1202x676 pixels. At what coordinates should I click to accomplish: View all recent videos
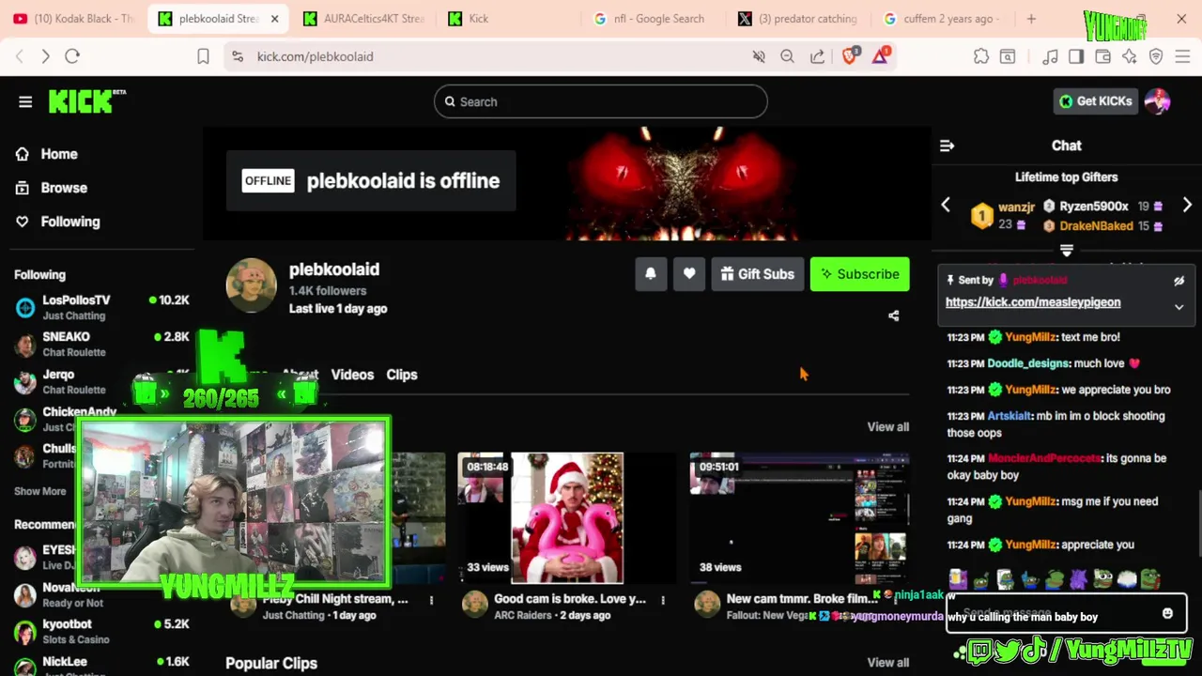[x=888, y=427]
